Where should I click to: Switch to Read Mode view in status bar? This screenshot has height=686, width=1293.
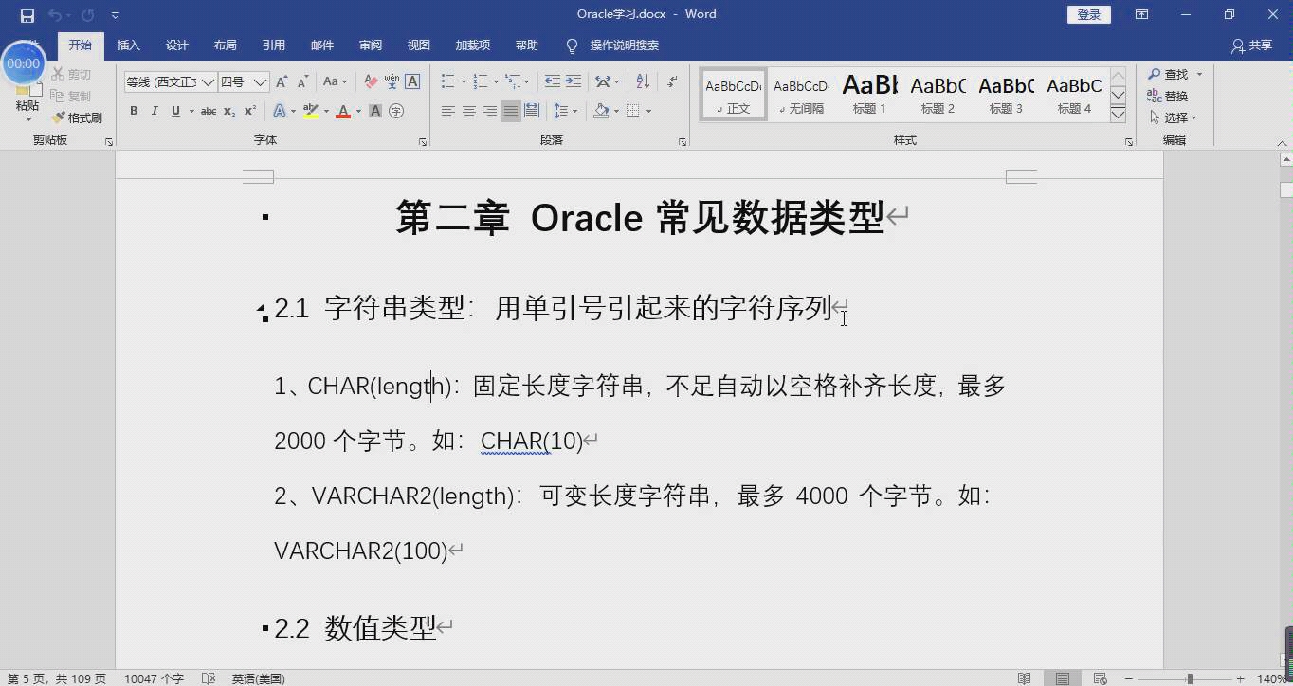point(1024,678)
